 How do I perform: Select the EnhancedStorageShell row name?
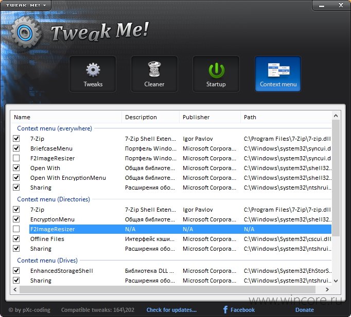coord(62,271)
